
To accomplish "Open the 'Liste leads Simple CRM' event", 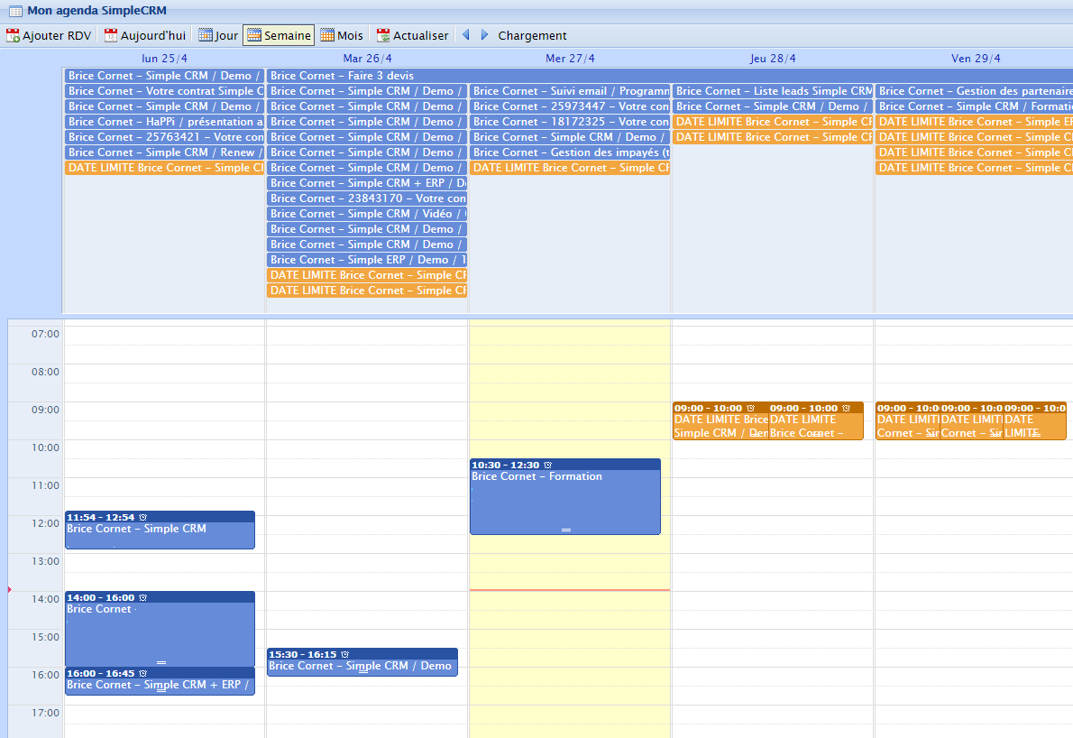I will click(x=773, y=91).
